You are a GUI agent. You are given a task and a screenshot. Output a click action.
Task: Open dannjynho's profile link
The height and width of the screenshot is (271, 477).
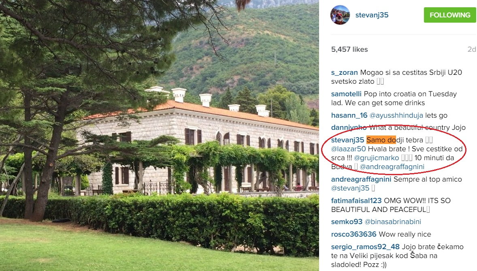point(349,127)
